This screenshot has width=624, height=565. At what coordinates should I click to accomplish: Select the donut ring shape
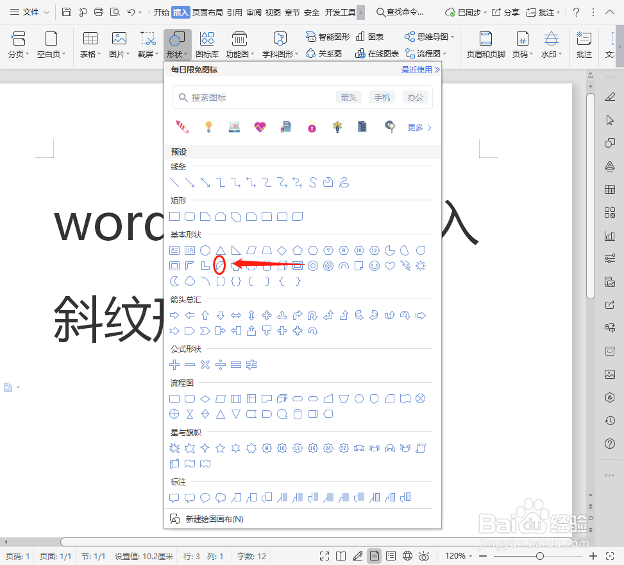[x=313, y=266]
